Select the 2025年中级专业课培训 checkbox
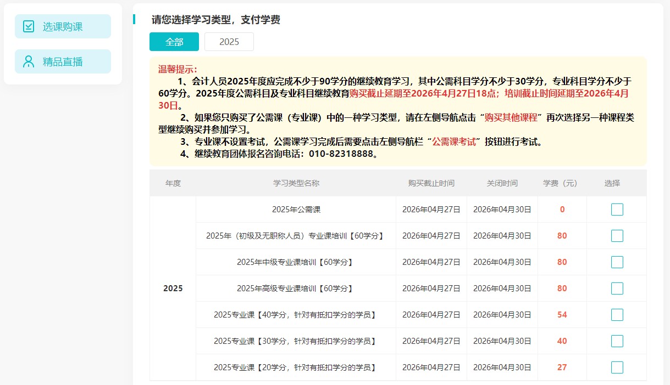670x385 pixels. point(617,262)
